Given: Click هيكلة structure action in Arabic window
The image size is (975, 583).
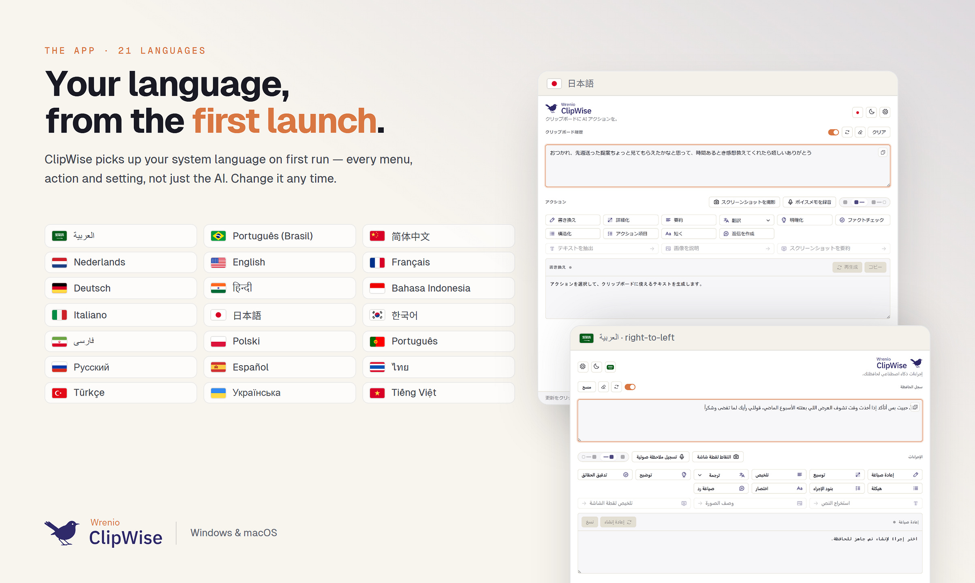Looking at the screenshot, I should coord(894,489).
